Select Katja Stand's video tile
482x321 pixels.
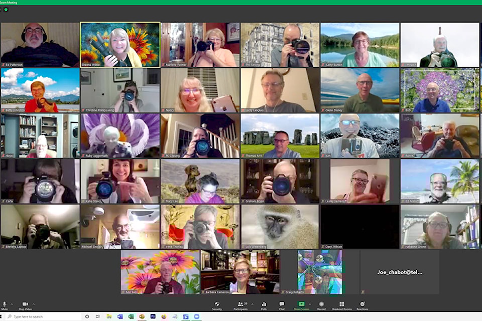click(120, 181)
